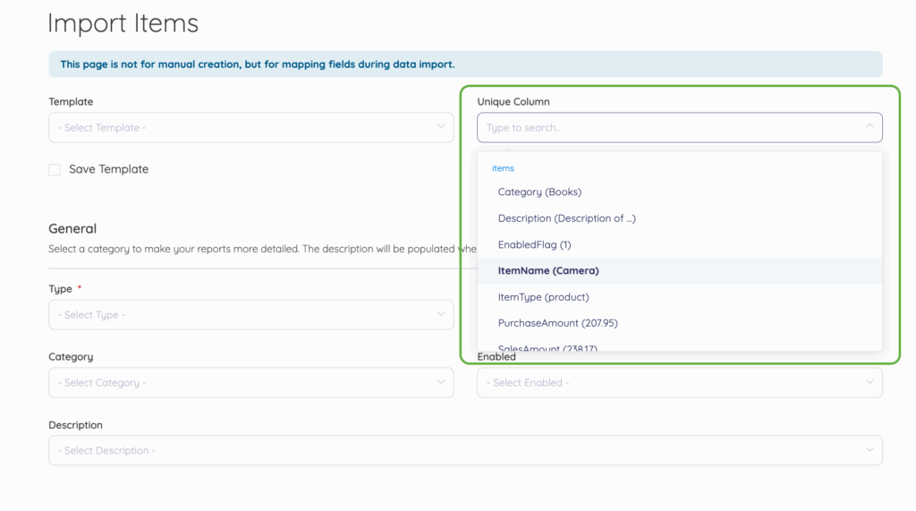
Task: Click the chevron arrow in Description select field
Action: pos(869,450)
